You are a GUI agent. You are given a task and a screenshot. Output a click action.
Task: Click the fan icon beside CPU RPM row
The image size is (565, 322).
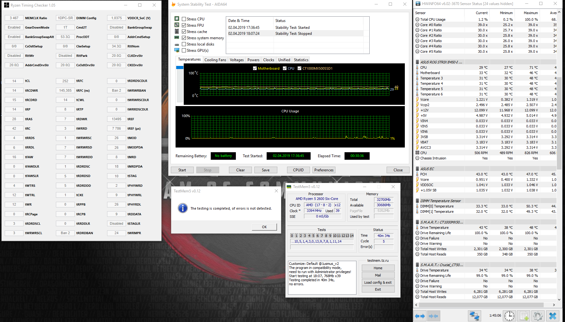pos(417,153)
